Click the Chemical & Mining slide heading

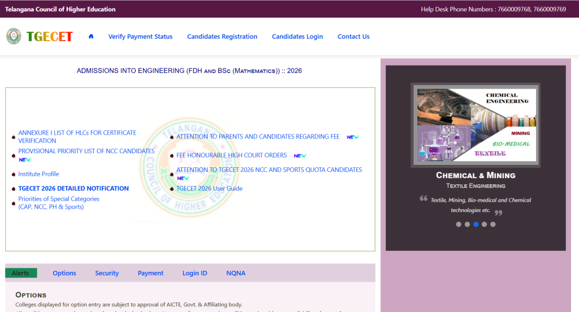(476, 175)
